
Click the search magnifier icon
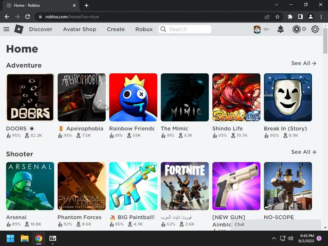(x=163, y=29)
